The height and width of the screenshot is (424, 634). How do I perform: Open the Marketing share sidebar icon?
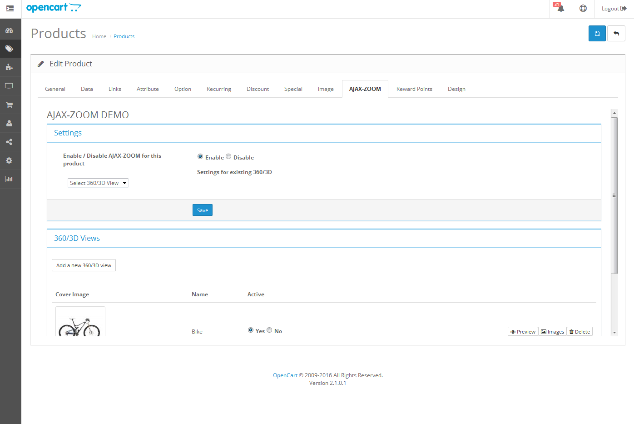(x=9, y=142)
